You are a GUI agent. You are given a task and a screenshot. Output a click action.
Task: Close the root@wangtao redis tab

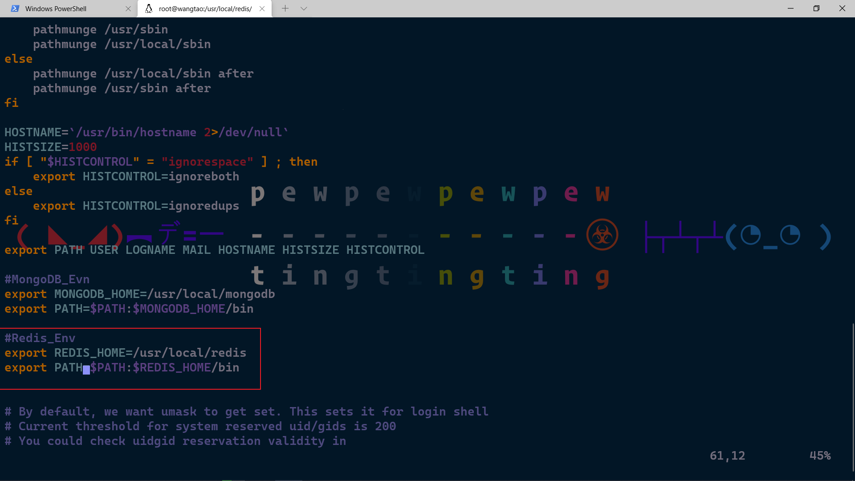(x=262, y=8)
